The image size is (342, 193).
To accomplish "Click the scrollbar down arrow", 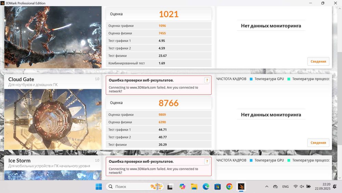I will click(x=340, y=178).
